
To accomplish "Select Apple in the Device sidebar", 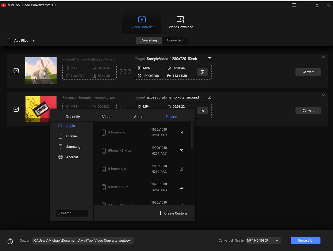I will click(70, 126).
